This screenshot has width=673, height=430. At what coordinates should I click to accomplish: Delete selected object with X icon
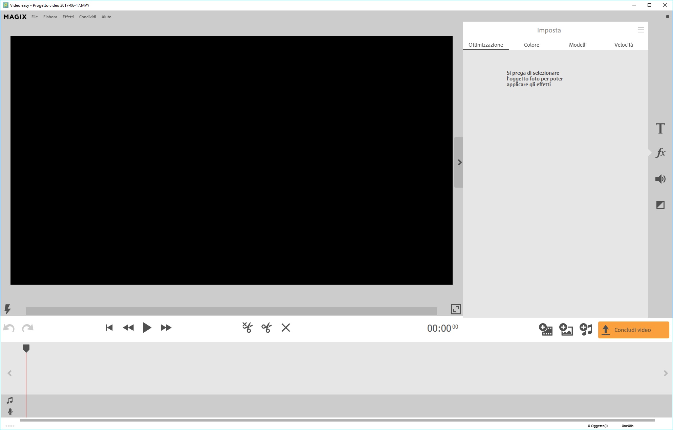click(286, 328)
